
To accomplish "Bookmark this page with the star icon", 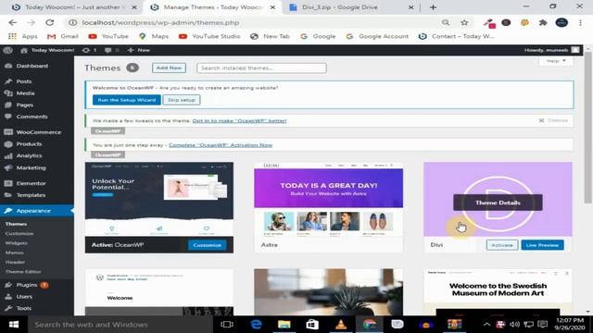I will [464, 22].
